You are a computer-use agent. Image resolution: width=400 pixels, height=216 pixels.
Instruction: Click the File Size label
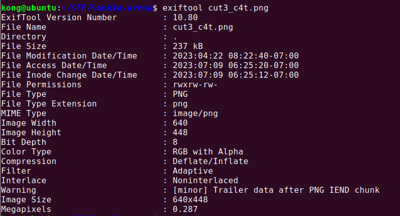coord(24,46)
